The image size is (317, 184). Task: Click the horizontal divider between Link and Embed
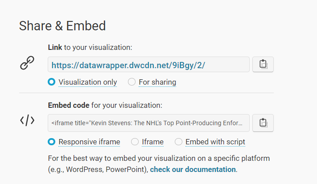pyautogui.click(x=146, y=93)
